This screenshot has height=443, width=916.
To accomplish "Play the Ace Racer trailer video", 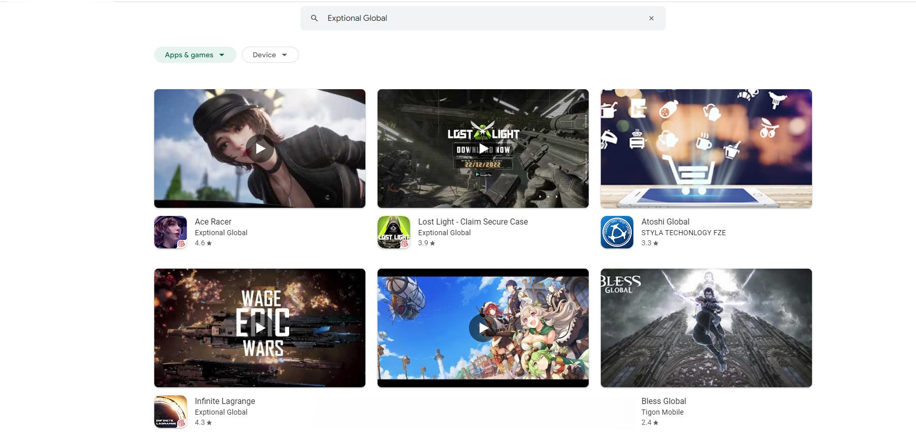I will pos(260,149).
